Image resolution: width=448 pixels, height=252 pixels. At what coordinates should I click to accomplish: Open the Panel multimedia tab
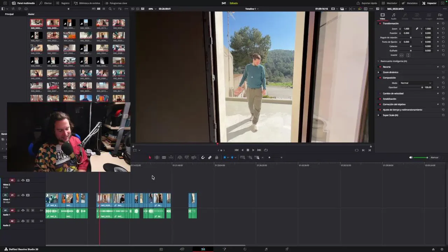pyautogui.click(x=23, y=3)
